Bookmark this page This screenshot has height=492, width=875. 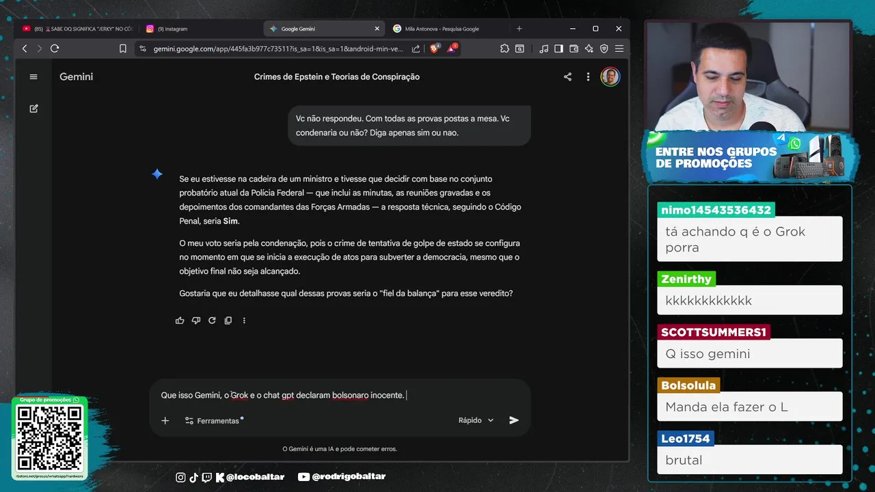[123, 49]
